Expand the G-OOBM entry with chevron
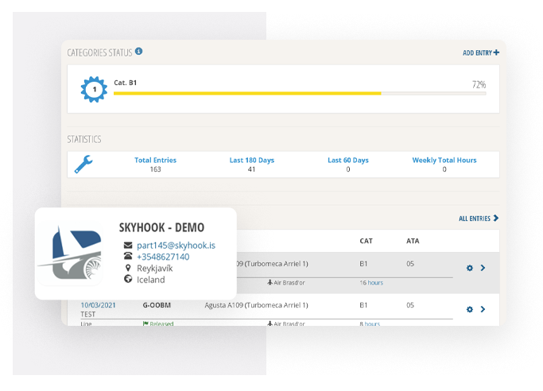 pyautogui.click(x=483, y=309)
